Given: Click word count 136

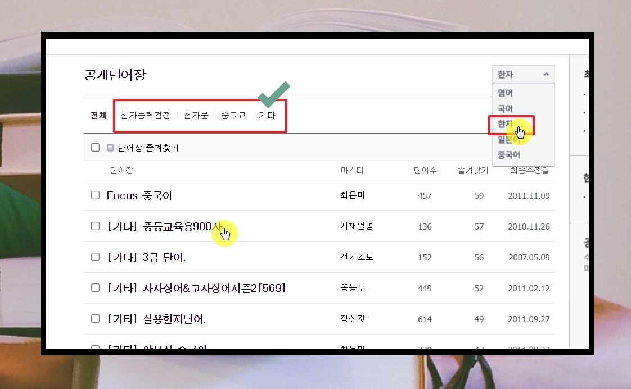Looking at the screenshot, I should coord(425,227).
